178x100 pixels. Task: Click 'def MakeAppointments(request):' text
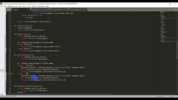(28, 86)
